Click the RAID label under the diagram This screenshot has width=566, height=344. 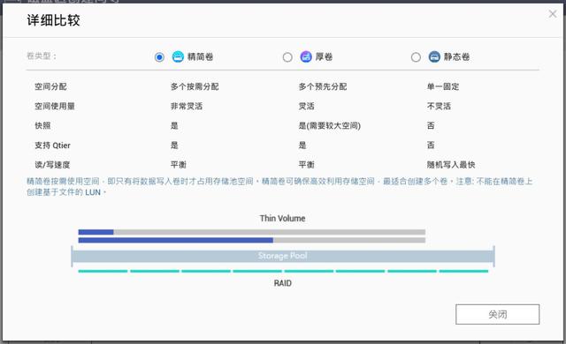tap(283, 283)
